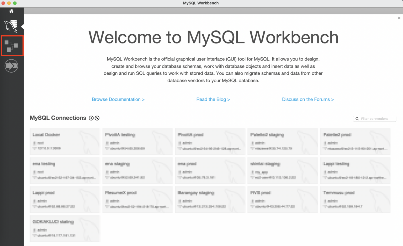Open the Home screen from the sidebar

[11, 11]
